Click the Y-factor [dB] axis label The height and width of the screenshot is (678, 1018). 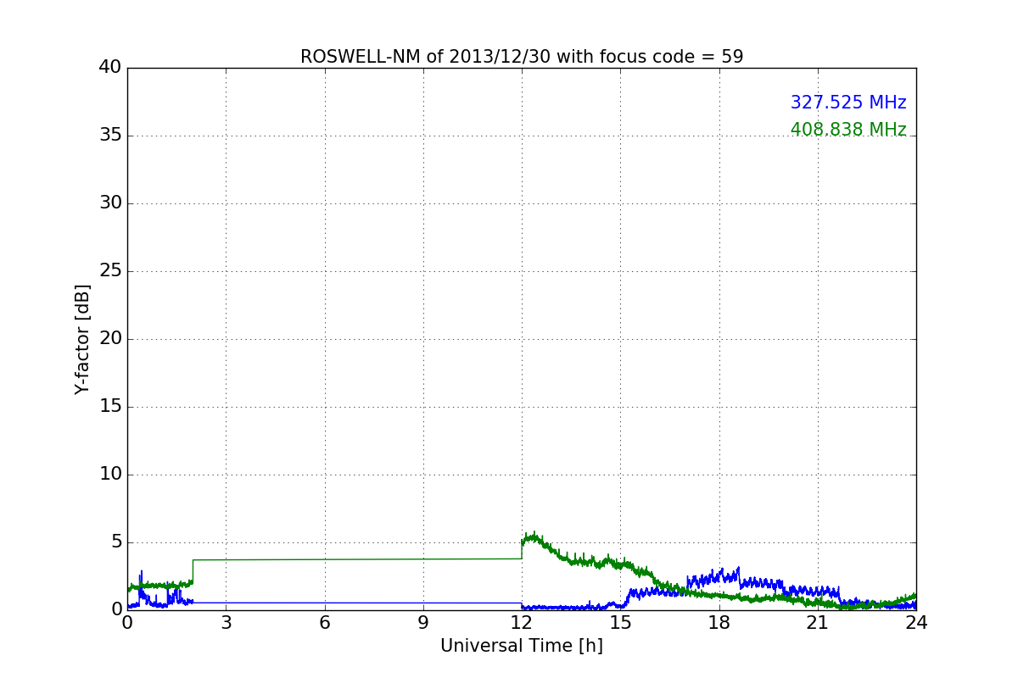click(x=82, y=339)
